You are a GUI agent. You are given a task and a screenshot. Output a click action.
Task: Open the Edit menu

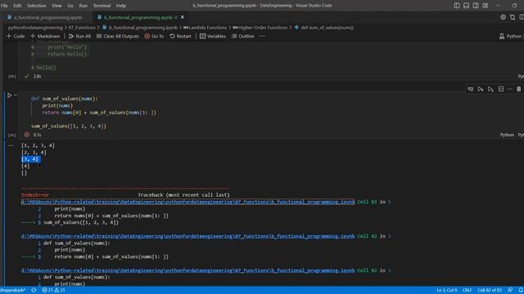tap(17, 6)
